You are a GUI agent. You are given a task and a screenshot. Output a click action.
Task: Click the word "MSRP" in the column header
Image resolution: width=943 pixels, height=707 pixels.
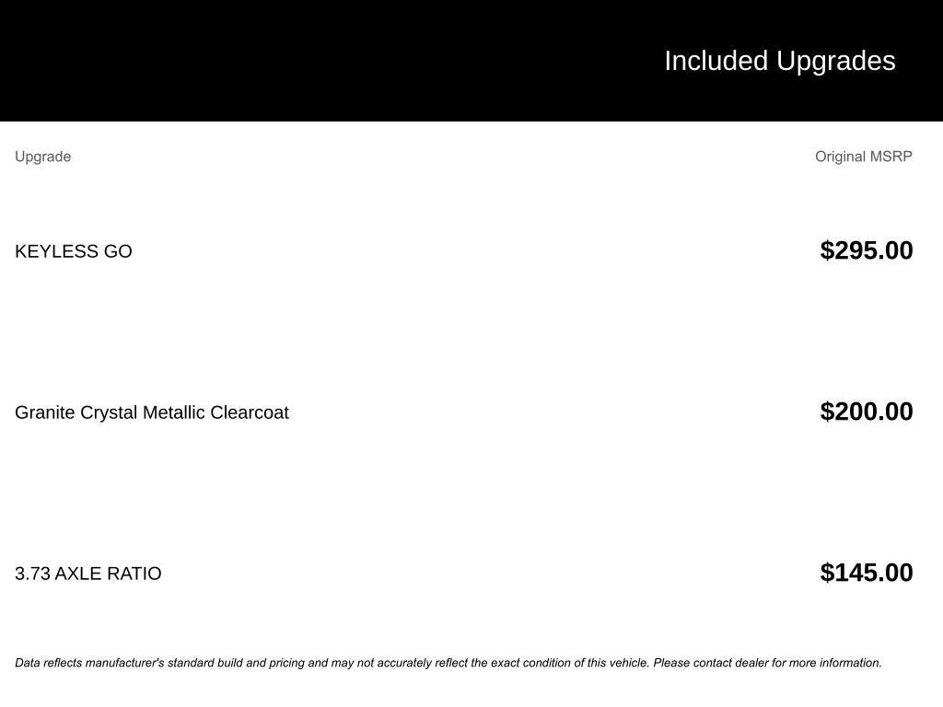click(891, 156)
